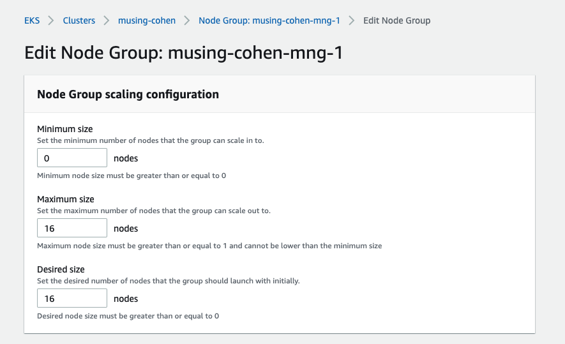This screenshot has height=344, width=565.
Task: Click the desired node size hint text
Action: (x=128, y=317)
